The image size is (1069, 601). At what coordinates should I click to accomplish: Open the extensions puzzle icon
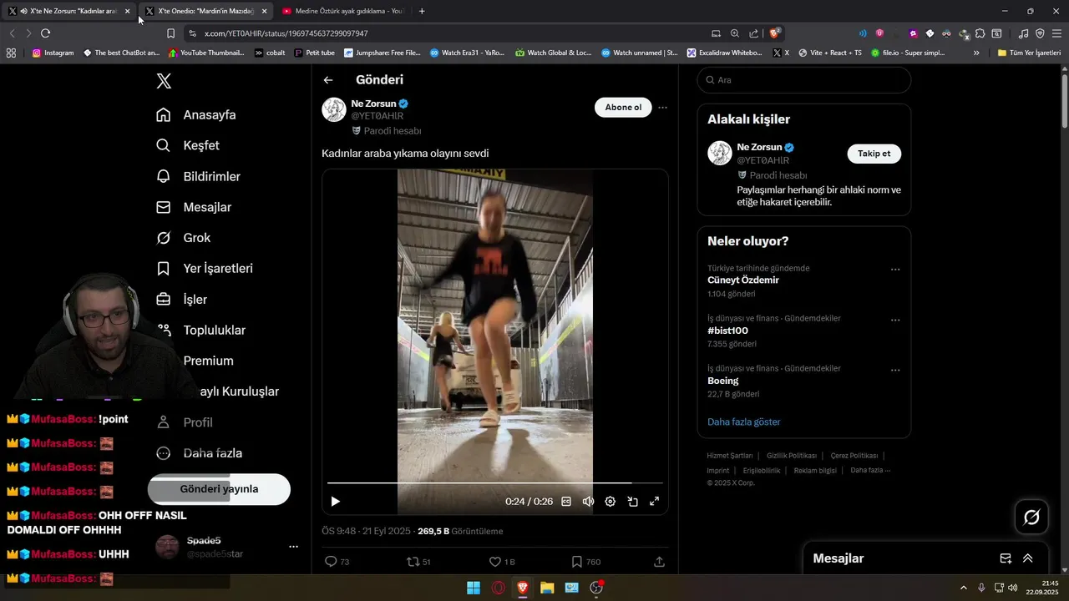(980, 33)
